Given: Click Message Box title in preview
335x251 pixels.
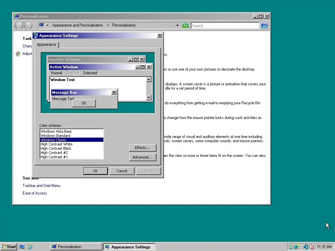Looking at the screenshot, I should pyautogui.click(x=64, y=92).
